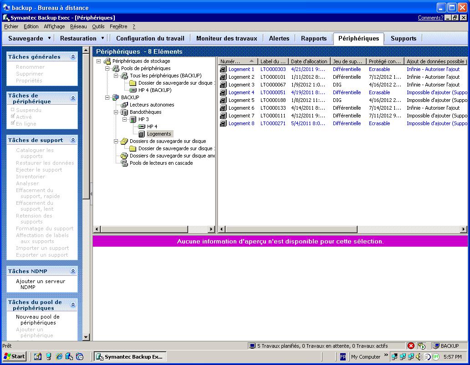
Task: Click the Bandothèques library icon
Action: click(124, 112)
